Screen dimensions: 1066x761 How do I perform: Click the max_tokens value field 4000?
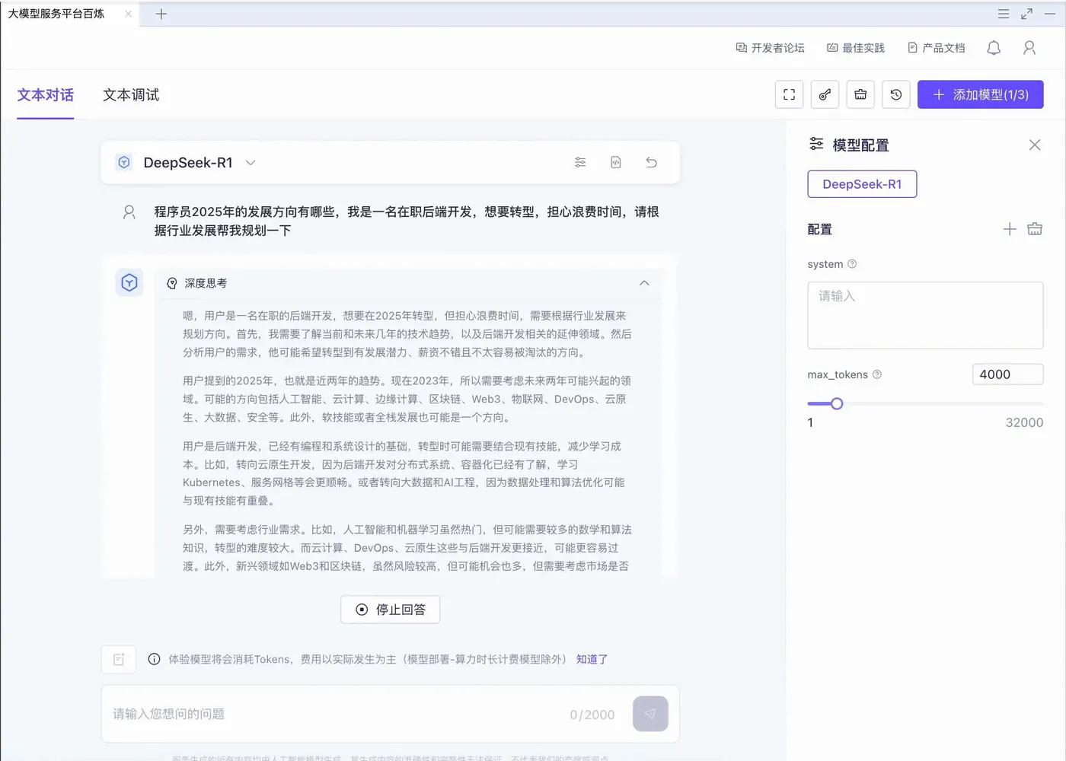[x=1007, y=374]
